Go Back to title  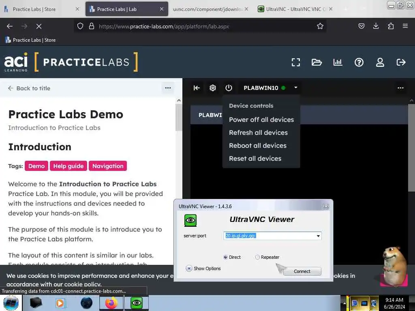coord(29,88)
